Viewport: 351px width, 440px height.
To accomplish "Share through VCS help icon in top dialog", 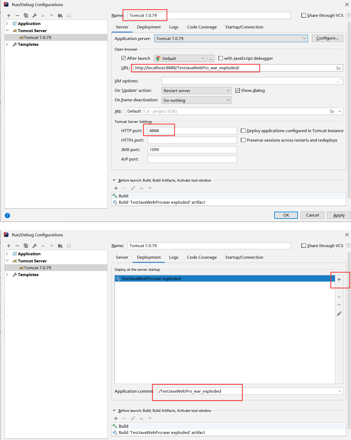I will pos(348,15).
